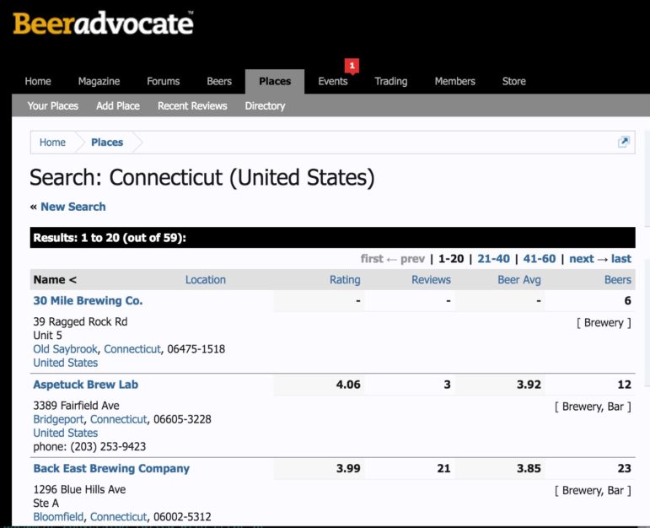
Task: Open Aspetuck Brew Lab listing
Action: (86, 385)
